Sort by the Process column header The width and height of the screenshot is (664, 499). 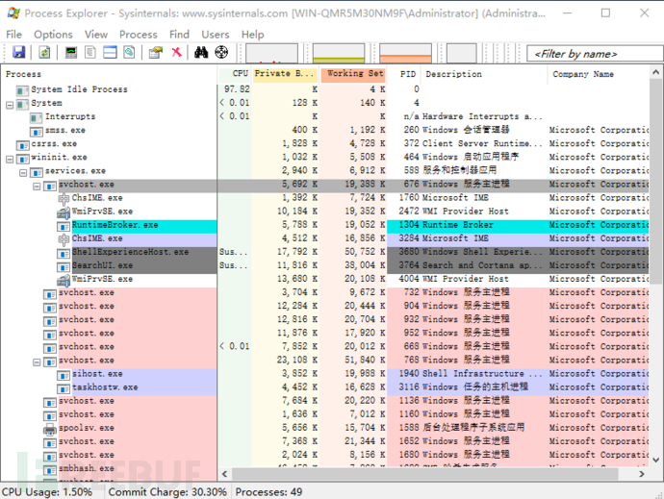click(110, 74)
